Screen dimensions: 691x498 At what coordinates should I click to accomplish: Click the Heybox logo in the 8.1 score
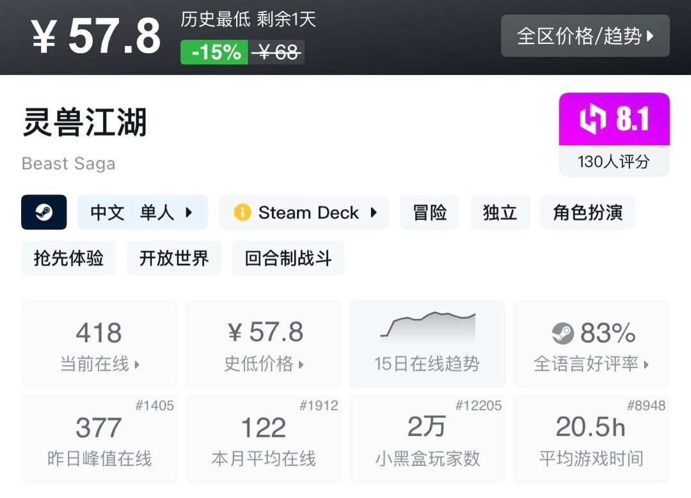592,120
